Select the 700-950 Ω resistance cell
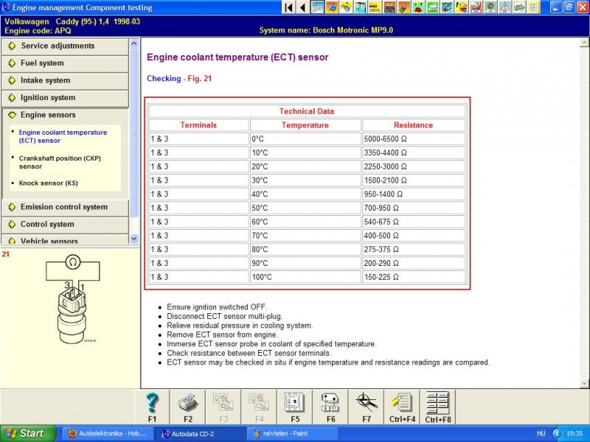The height and width of the screenshot is (442, 590). pyautogui.click(x=413, y=208)
